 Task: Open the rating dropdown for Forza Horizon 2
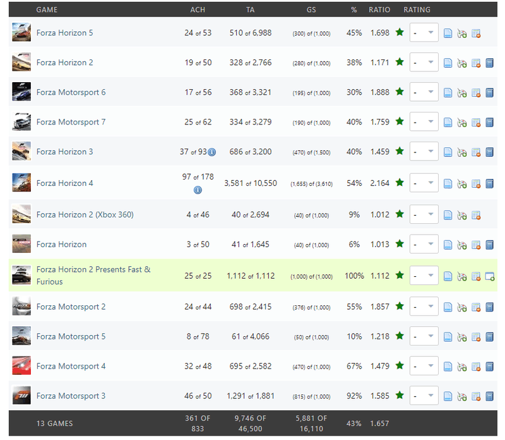424,62
